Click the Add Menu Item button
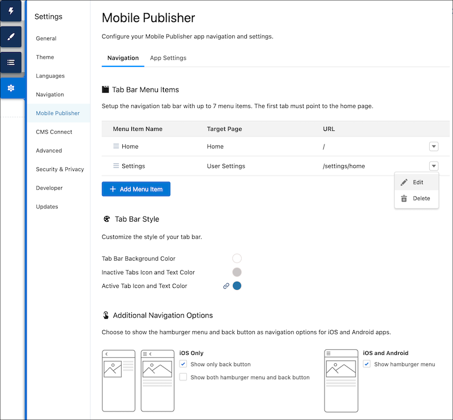Viewport: 453px width, 420px height. [x=136, y=189]
